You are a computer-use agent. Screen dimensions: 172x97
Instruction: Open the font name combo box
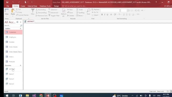click(111, 11)
